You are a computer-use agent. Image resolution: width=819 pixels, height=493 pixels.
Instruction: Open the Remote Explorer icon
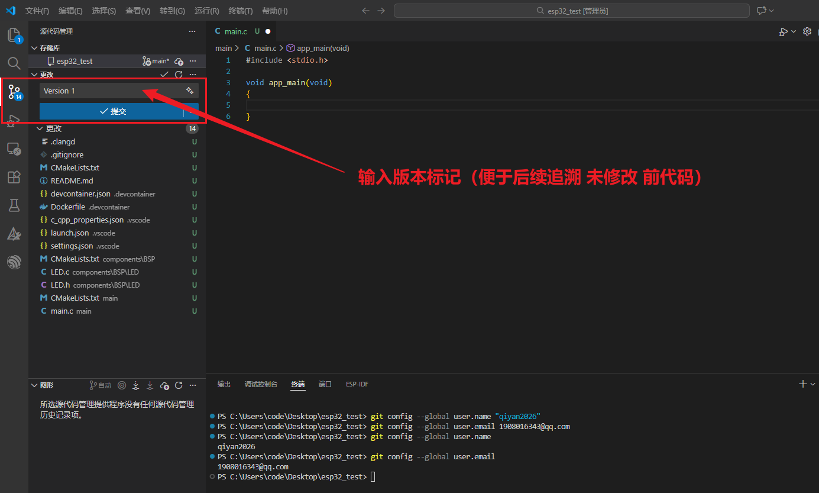point(14,149)
